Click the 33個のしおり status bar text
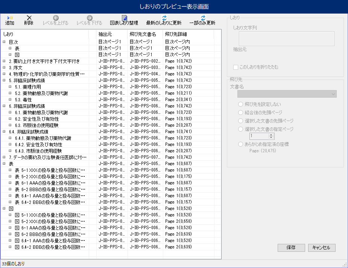Image resolution: width=348 pixels, height=268 pixels. (13, 264)
